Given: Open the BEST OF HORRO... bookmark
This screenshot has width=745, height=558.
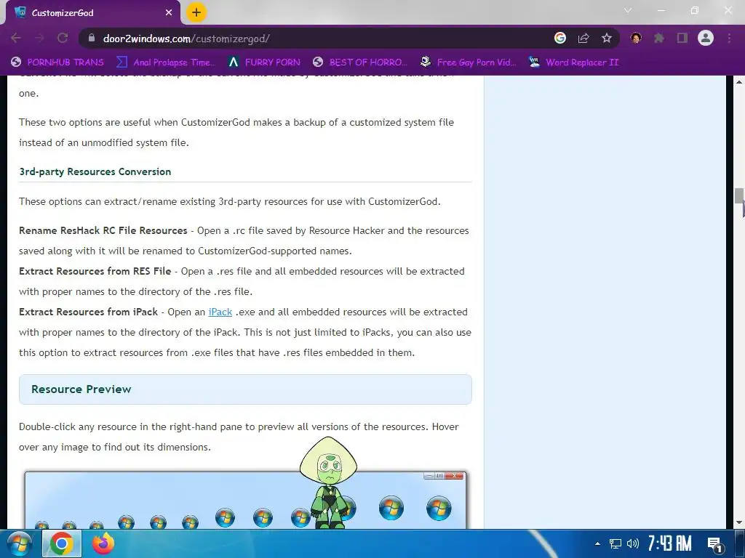Looking at the screenshot, I should [x=360, y=62].
